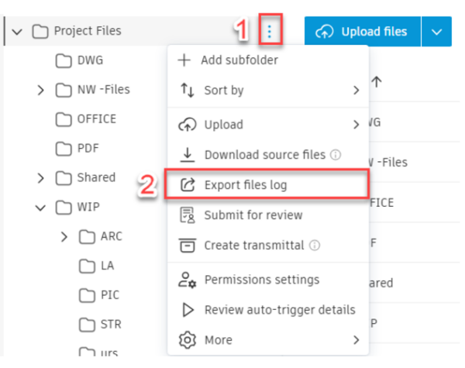Click the Export files log icon

pos(187,185)
